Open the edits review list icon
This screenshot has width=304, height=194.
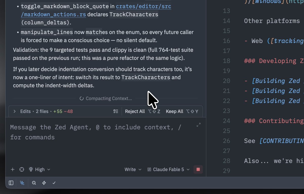coord(116,111)
